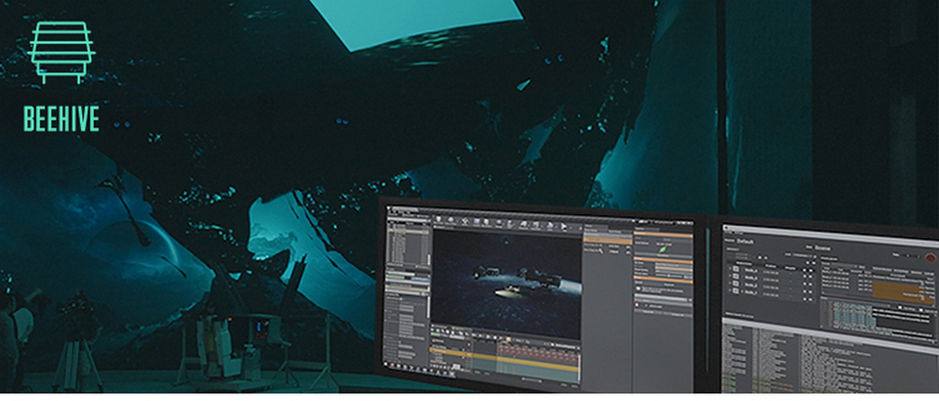Click the Play arrow icon in the editor toolbar
Viewport: 939px width, 401px height.
coord(563,226)
